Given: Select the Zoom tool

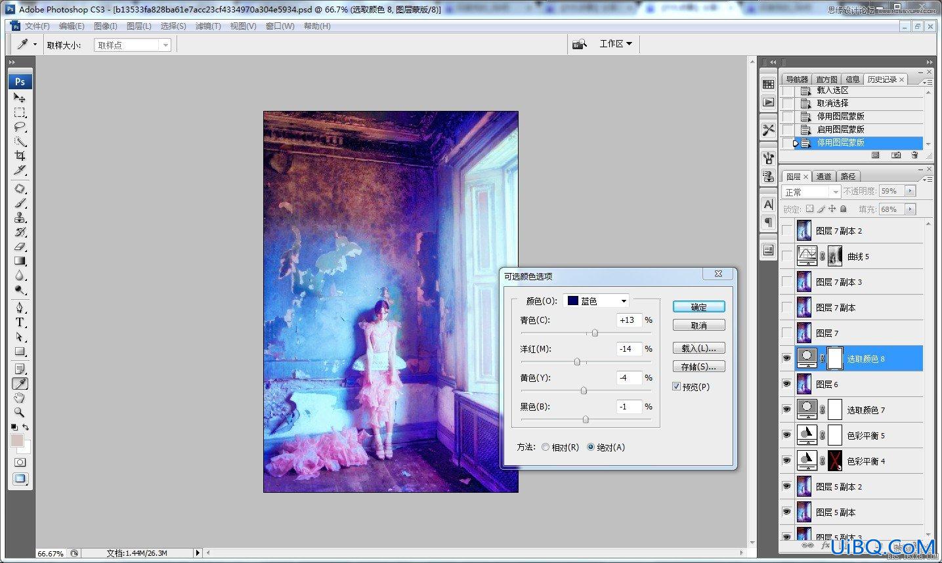Looking at the screenshot, I should click(20, 413).
